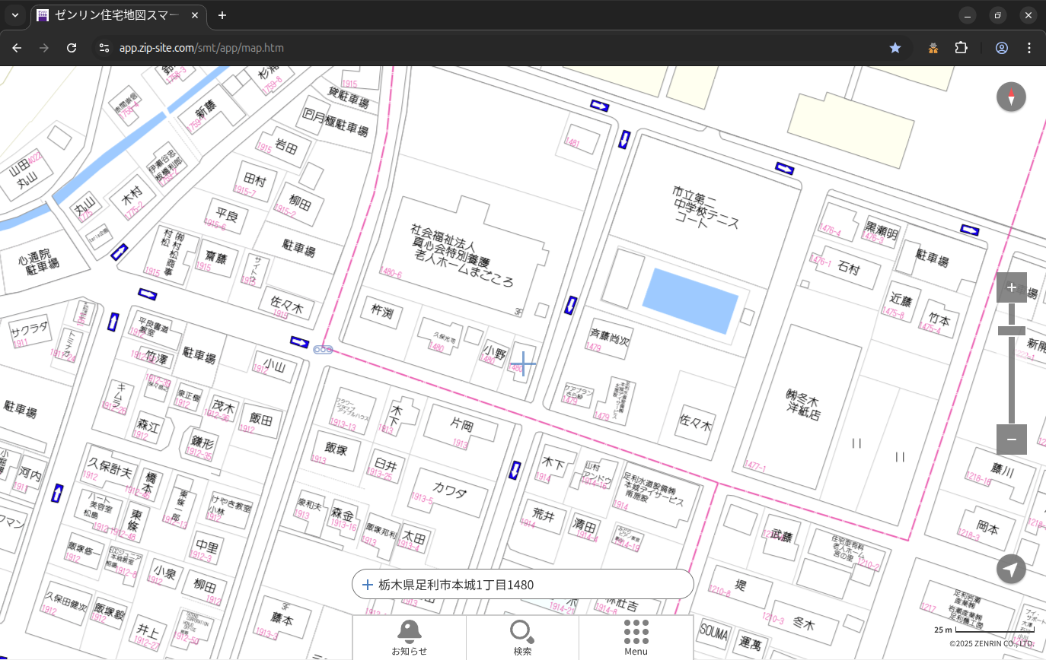Viewport: 1046px width, 660px height.
Task: Zoom in using the plus button
Action: [x=1011, y=287]
